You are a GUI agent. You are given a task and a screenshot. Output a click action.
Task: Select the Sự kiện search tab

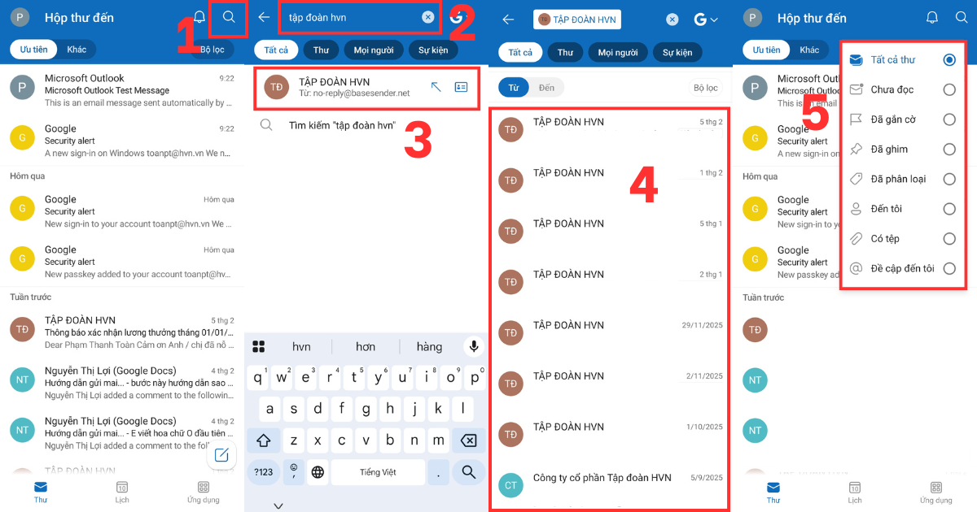tap(432, 50)
